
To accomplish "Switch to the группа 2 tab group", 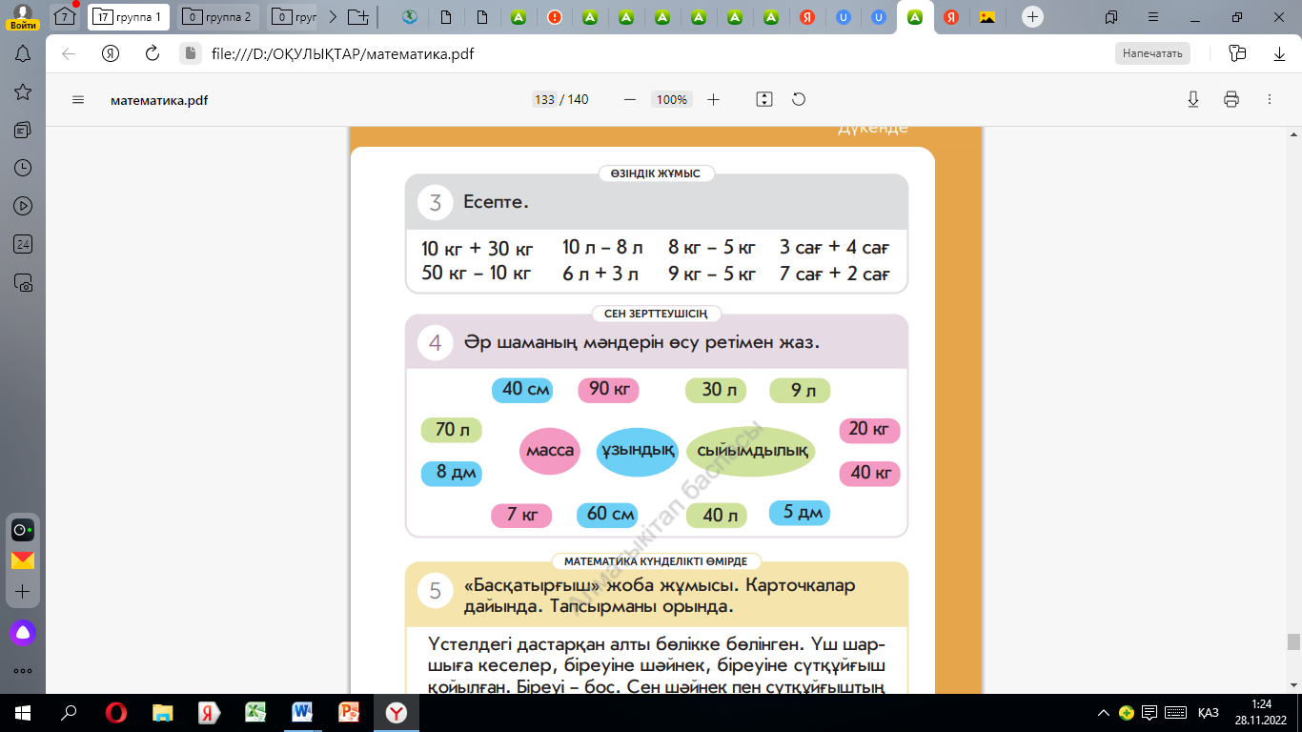I will (x=219, y=17).
